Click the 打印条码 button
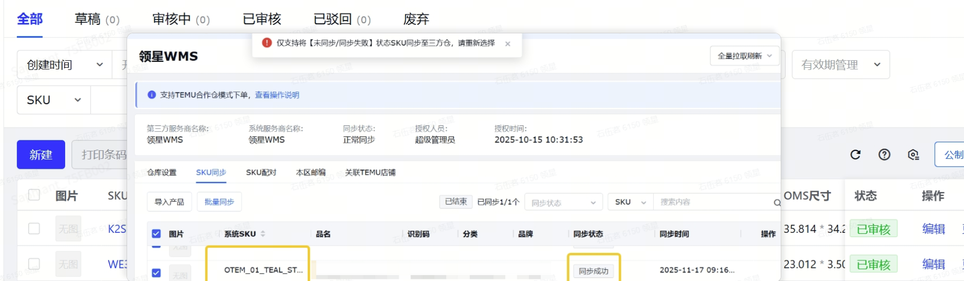Screen dimensions: 964x281 [101, 155]
